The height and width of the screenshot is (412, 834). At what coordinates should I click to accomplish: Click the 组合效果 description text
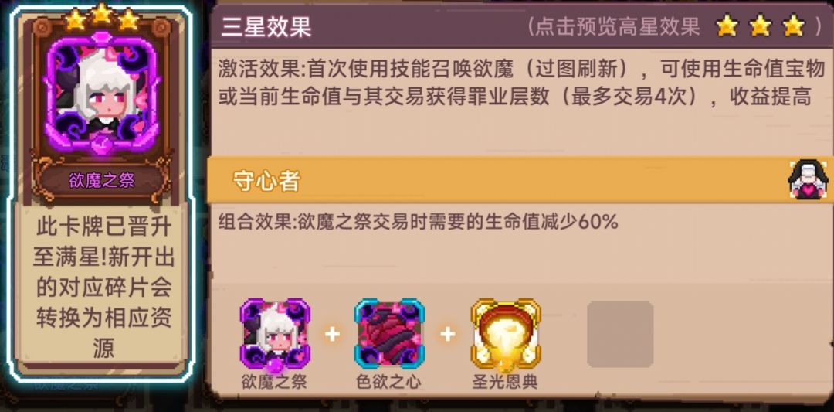coord(418,222)
